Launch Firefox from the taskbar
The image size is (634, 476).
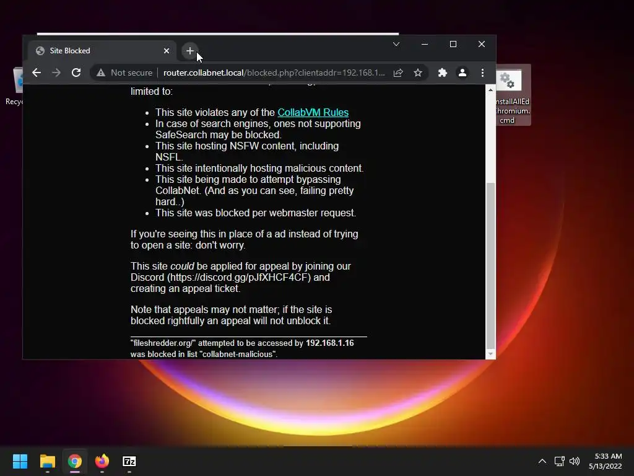[102, 461]
